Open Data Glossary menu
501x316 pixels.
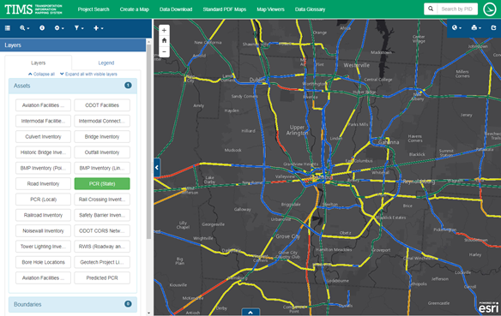[310, 9]
